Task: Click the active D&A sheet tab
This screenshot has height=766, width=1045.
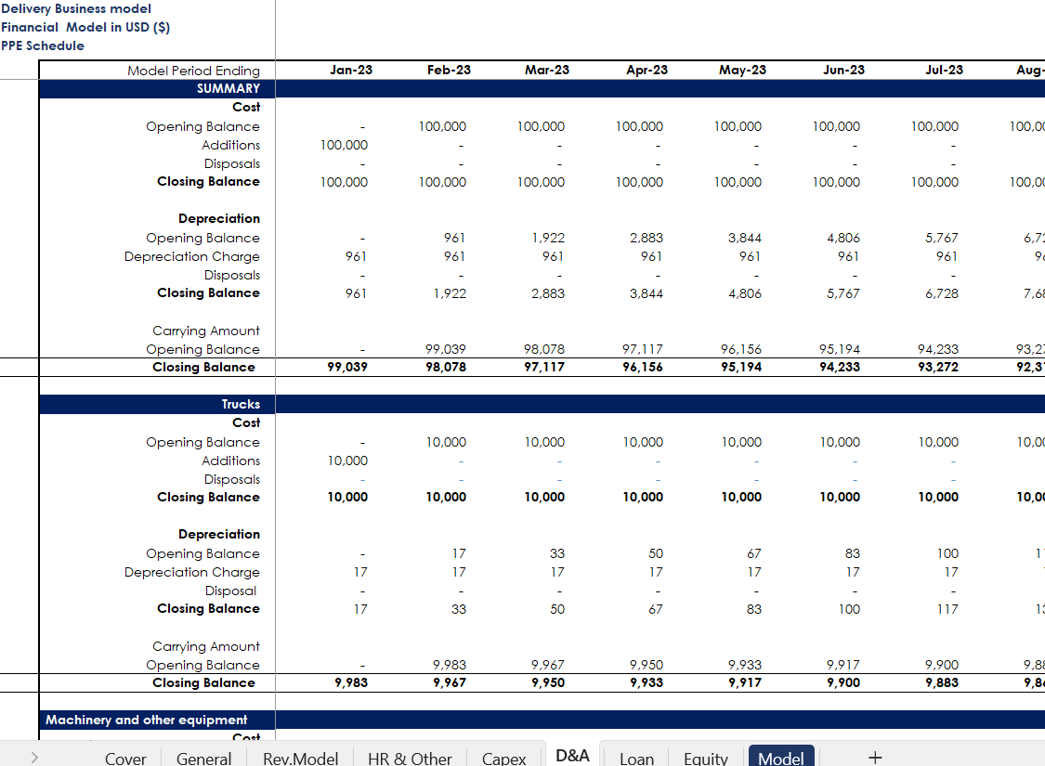Action: pos(572,755)
